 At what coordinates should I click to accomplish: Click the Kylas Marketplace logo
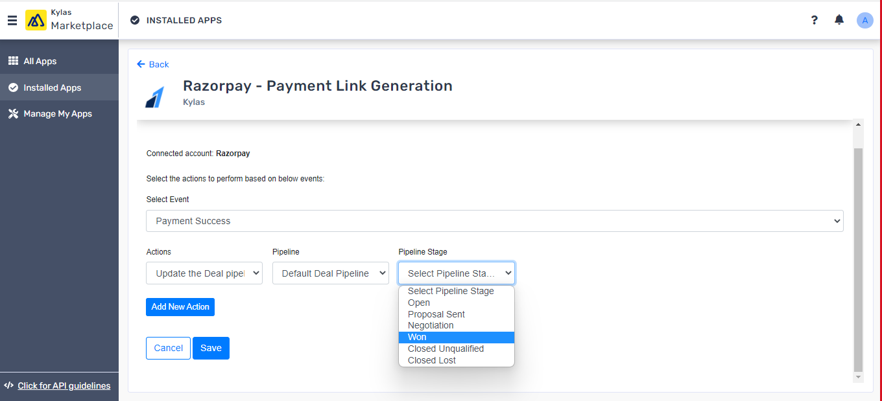pyautogui.click(x=69, y=20)
